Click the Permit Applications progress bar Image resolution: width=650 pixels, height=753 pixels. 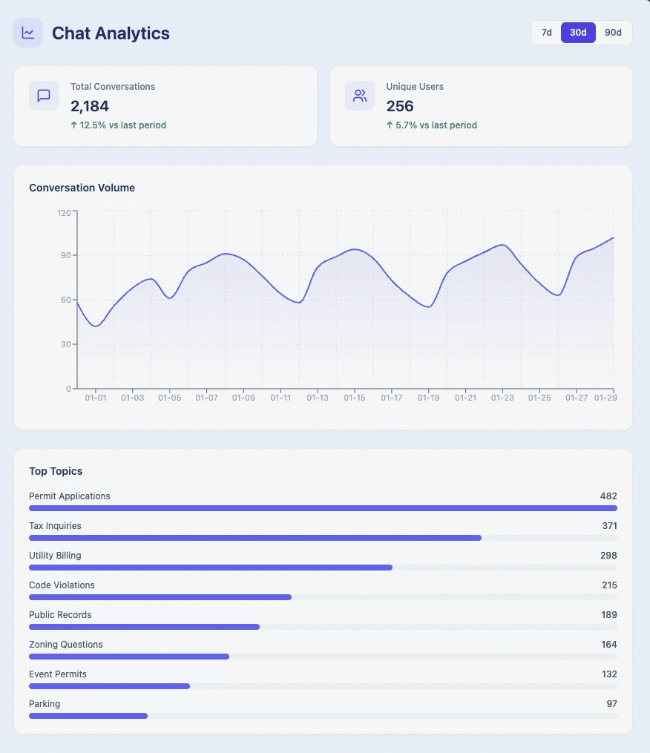pyautogui.click(x=323, y=508)
